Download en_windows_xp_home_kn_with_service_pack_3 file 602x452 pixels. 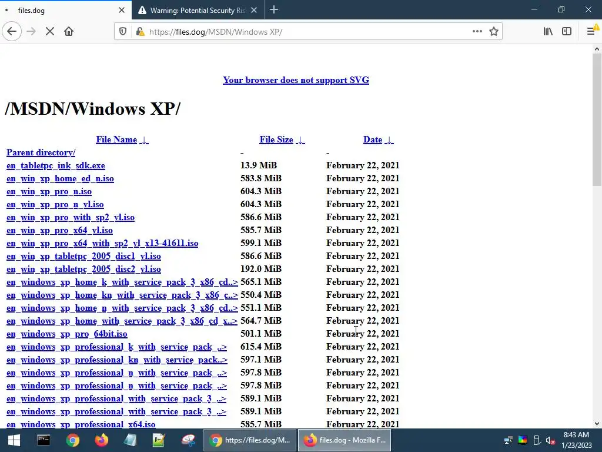pyautogui.click(x=122, y=295)
